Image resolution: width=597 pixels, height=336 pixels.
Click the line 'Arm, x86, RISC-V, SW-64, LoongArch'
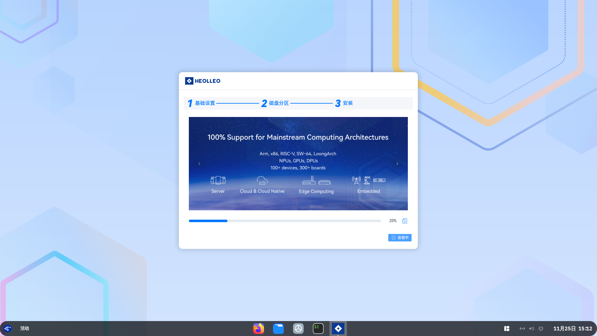coord(298,154)
